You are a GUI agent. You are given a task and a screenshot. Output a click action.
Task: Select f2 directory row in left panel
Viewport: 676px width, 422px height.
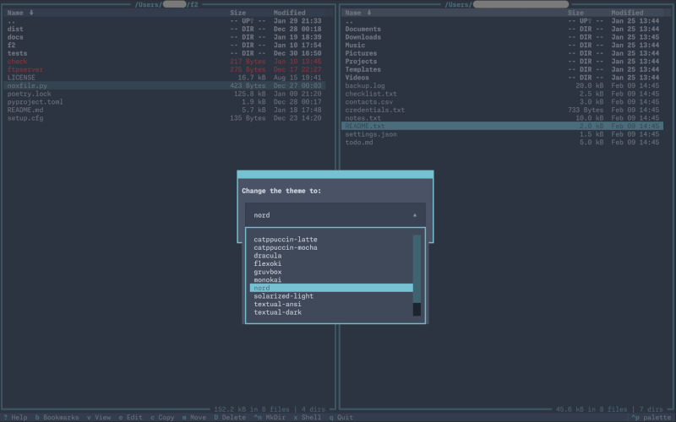pyautogui.click(x=164, y=46)
